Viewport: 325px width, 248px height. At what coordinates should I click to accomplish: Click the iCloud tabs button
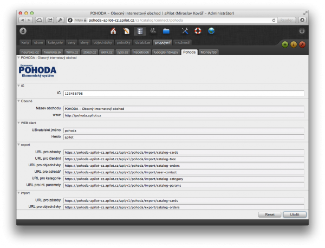pos(39,20)
